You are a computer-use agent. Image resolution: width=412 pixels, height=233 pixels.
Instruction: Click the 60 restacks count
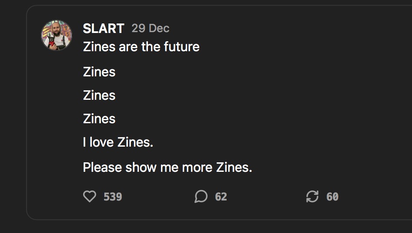coord(332,197)
